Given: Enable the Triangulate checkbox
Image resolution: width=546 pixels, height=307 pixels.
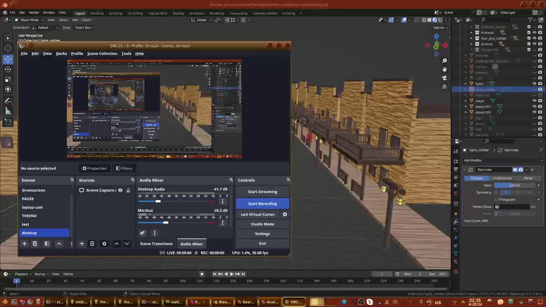Looking at the screenshot, I should 496,200.
